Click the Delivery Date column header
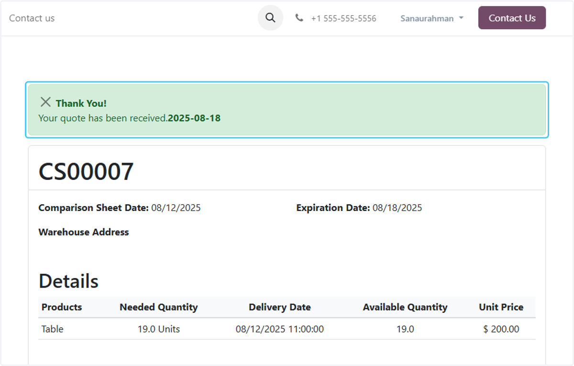This screenshot has width=574, height=366. (x=280, y=307)
